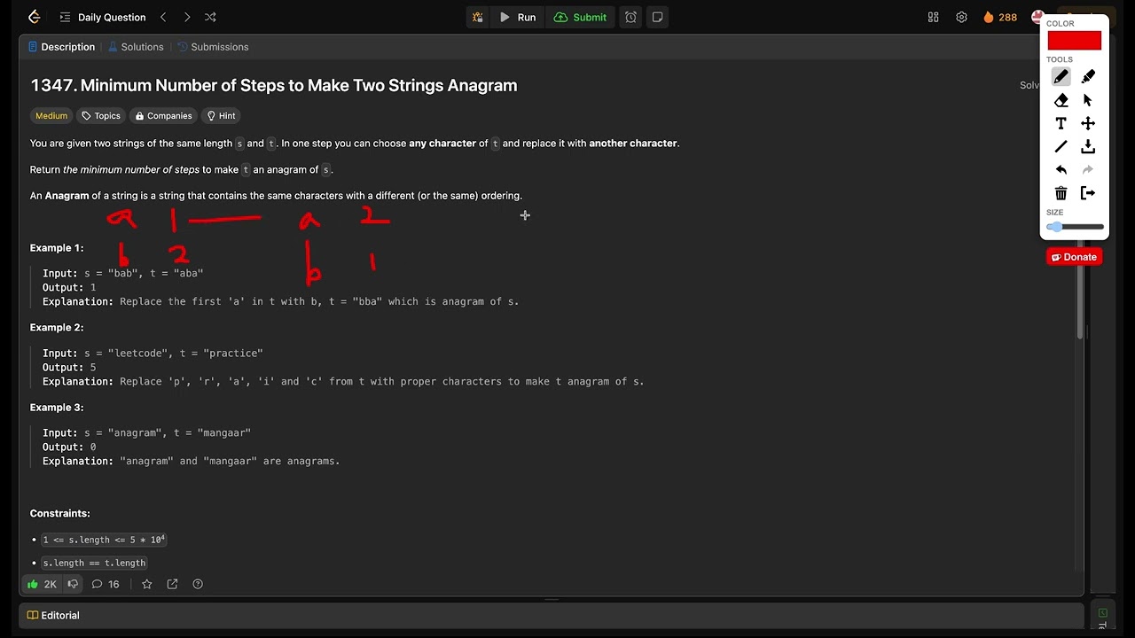
Task: Select the highlighter tool
Action: pos(1088,77)
